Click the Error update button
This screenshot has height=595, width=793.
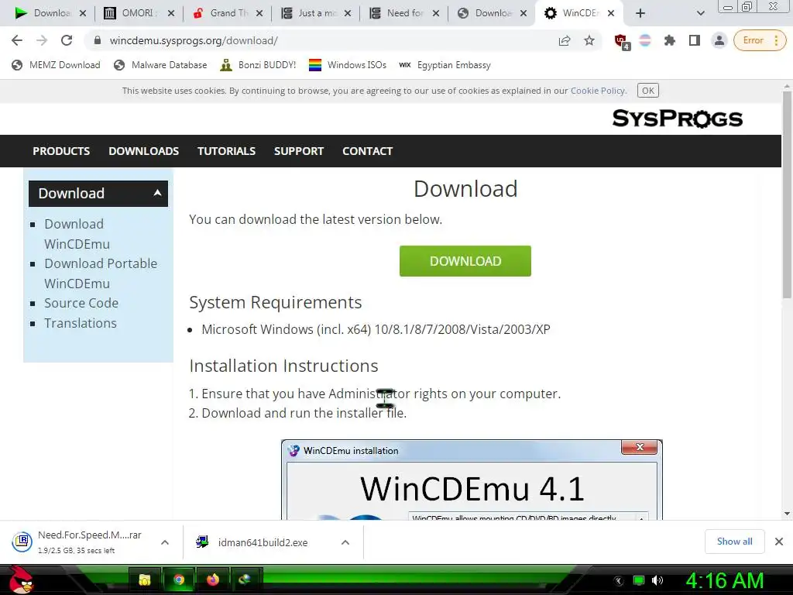760,40
